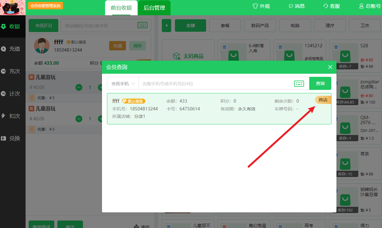Click the 跨店 badge on member result
Screen dimensions: 382x228
tap(323, 100)
